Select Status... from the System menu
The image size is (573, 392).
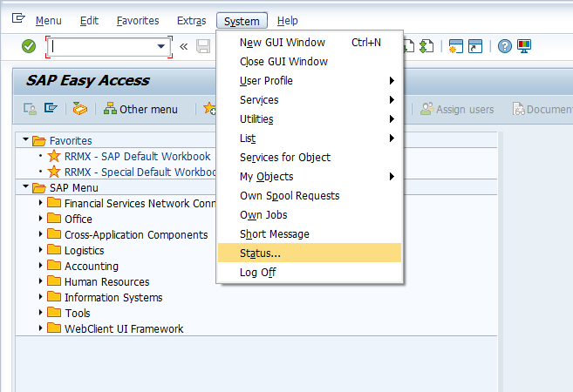click(x=260, y=253)
